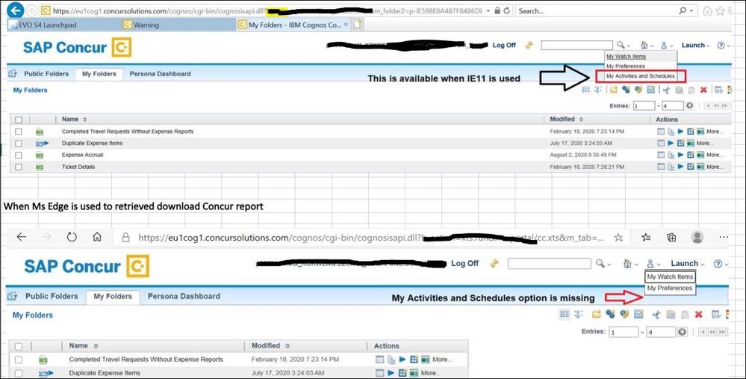Image resolution: width=746 pixels, height=379 pixels.
Task: Click New Page icon in Edge Cognos toolbar
Action: tap(639, 314)
